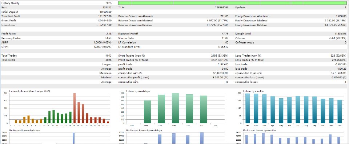This screenshot has height=144, width=349.
Task: Click the average consecutive wins value 15
Action: click(227, 82)
